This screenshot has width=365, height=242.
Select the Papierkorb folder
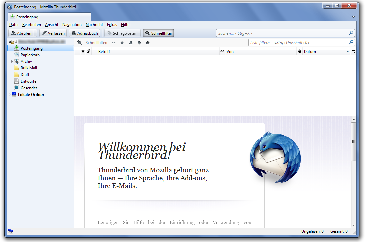[30, 55]
